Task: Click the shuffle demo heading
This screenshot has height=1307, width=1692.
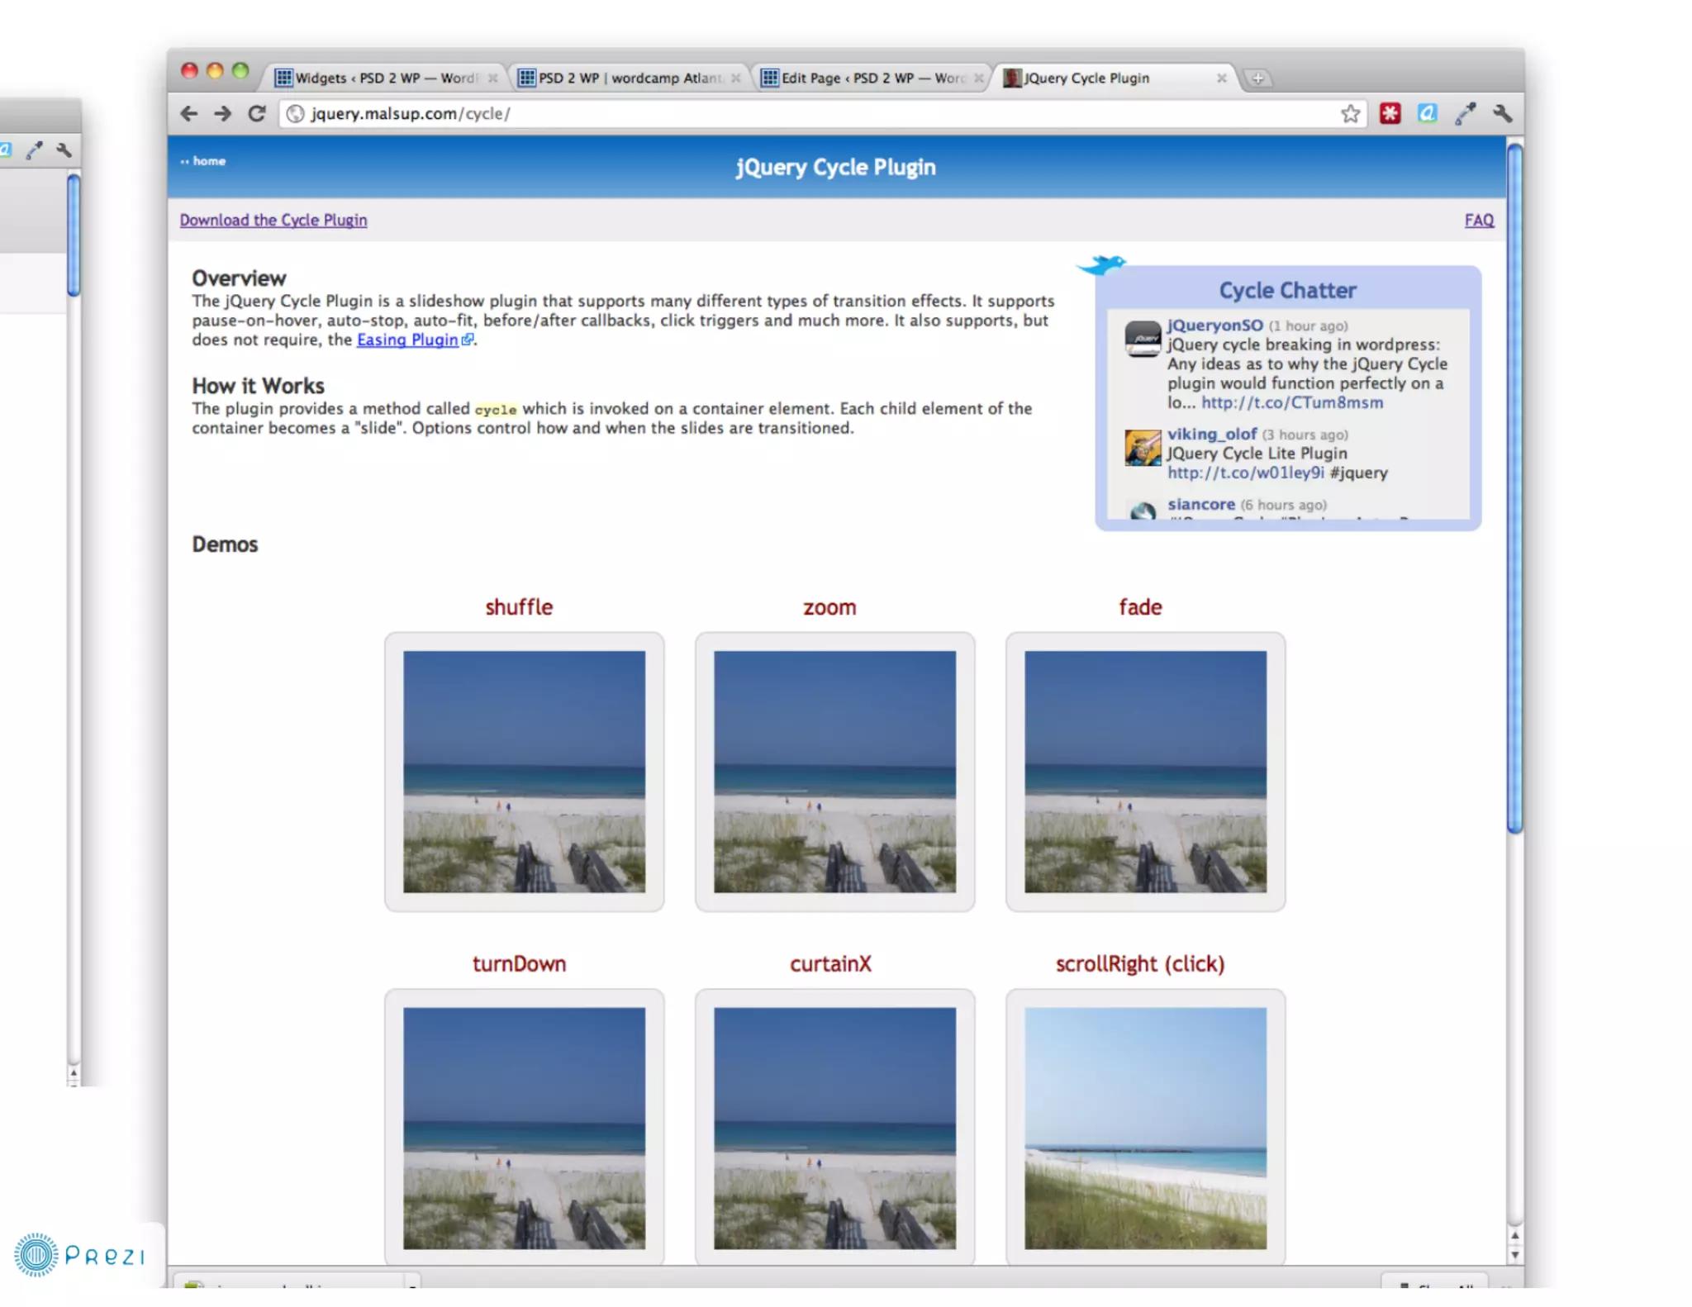Action: click(519, 607)
